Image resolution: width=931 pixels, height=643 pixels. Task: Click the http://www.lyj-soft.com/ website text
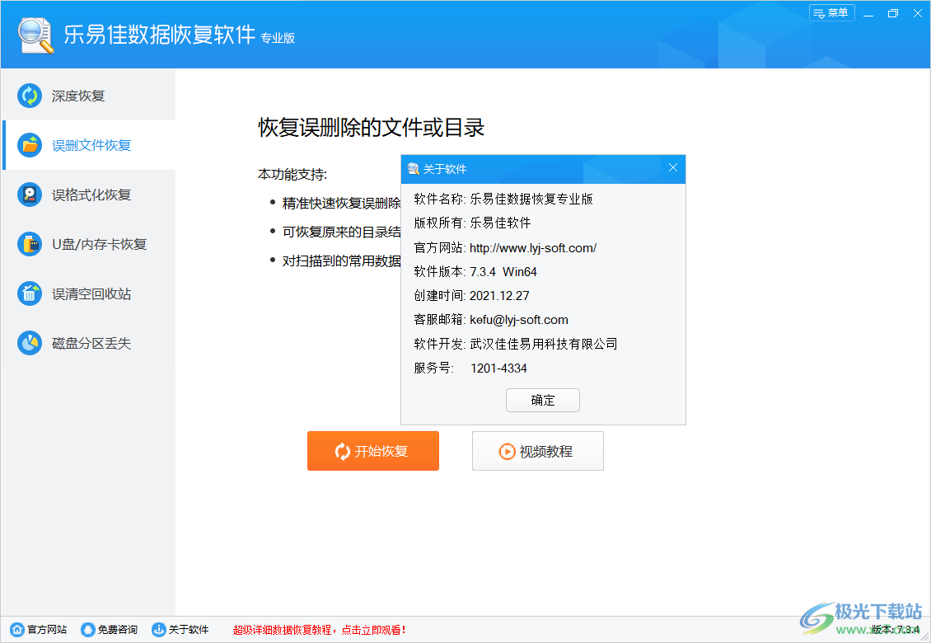coord(532,248)
